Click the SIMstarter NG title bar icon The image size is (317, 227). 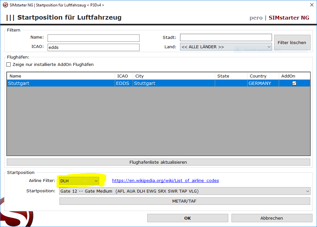[x=5, y=5]
